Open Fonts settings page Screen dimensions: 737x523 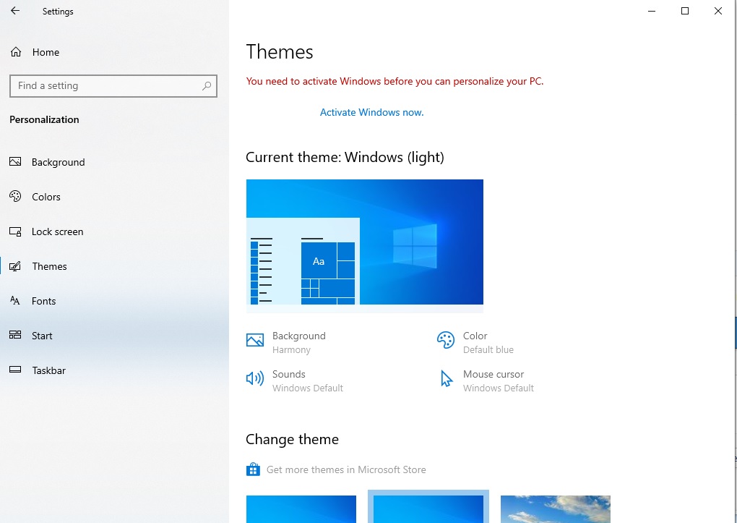tap(114, 301)
